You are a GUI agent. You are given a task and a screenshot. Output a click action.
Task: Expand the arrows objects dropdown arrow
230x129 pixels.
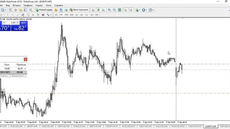click(x=51, y=15)
